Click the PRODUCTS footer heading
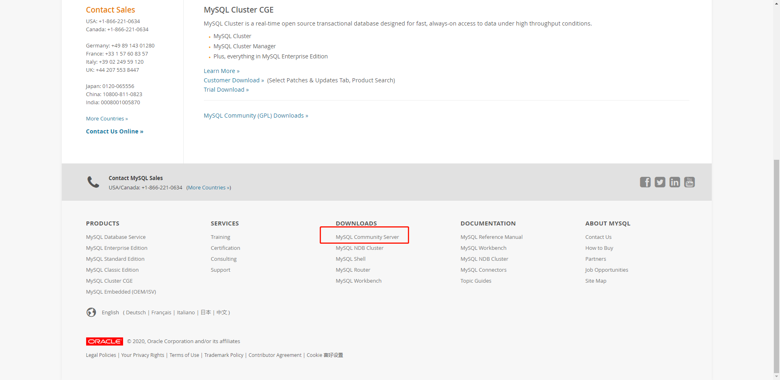This screenshot has width=780, height=380. (x=103, y=223)
